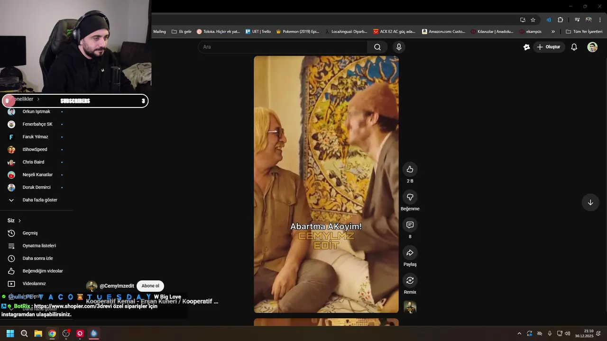
Task: Open the Toloka bookmark
Action: (x=218, y=32)
